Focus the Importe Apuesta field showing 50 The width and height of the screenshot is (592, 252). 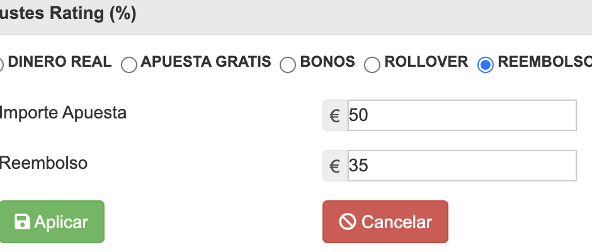[462, 115]
